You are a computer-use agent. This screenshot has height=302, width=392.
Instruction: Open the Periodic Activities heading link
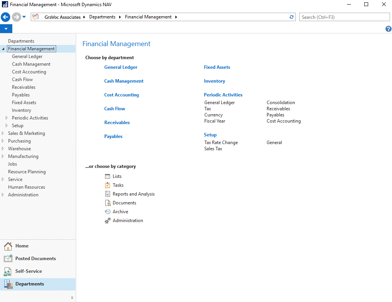coord(223,95)
